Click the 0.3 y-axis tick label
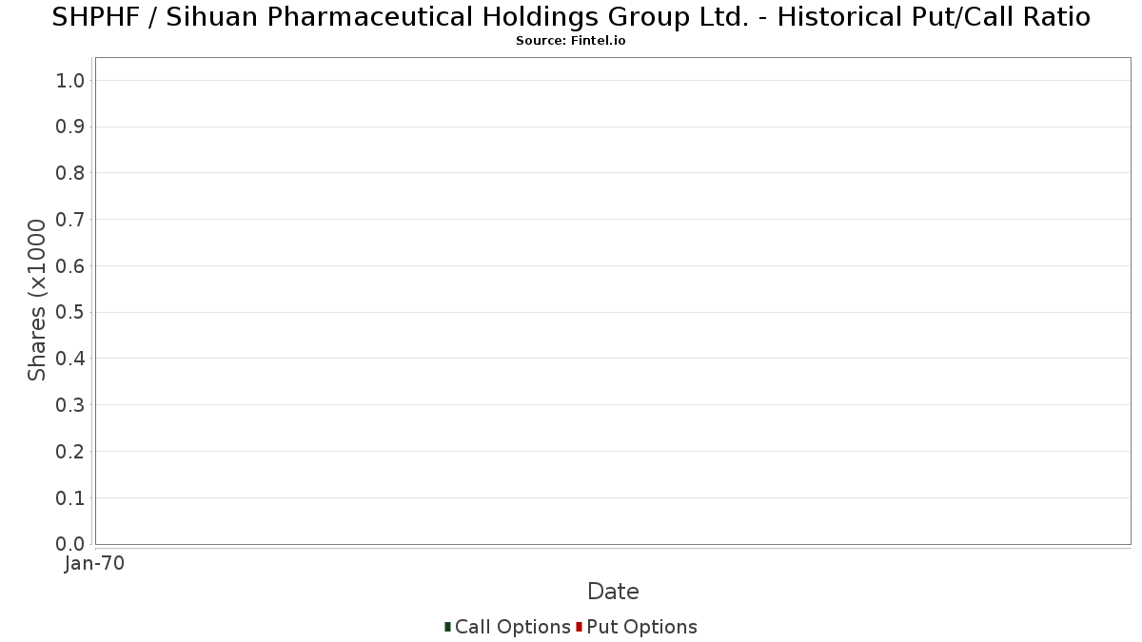1142x642 pixels. click(x=71, y=405)
